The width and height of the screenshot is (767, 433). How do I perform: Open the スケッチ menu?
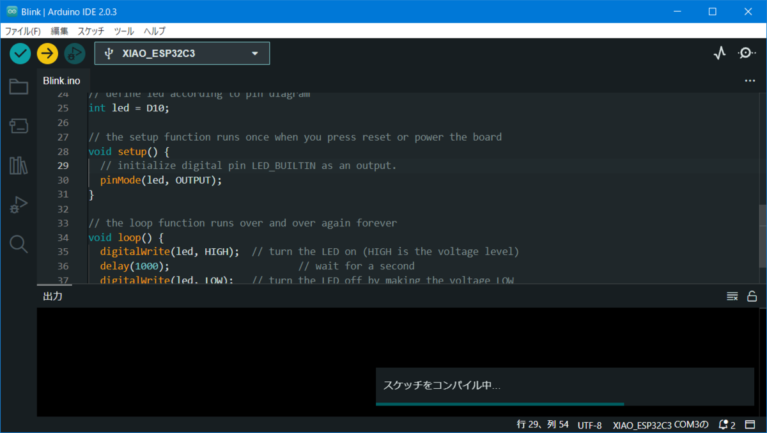point(91,31)
